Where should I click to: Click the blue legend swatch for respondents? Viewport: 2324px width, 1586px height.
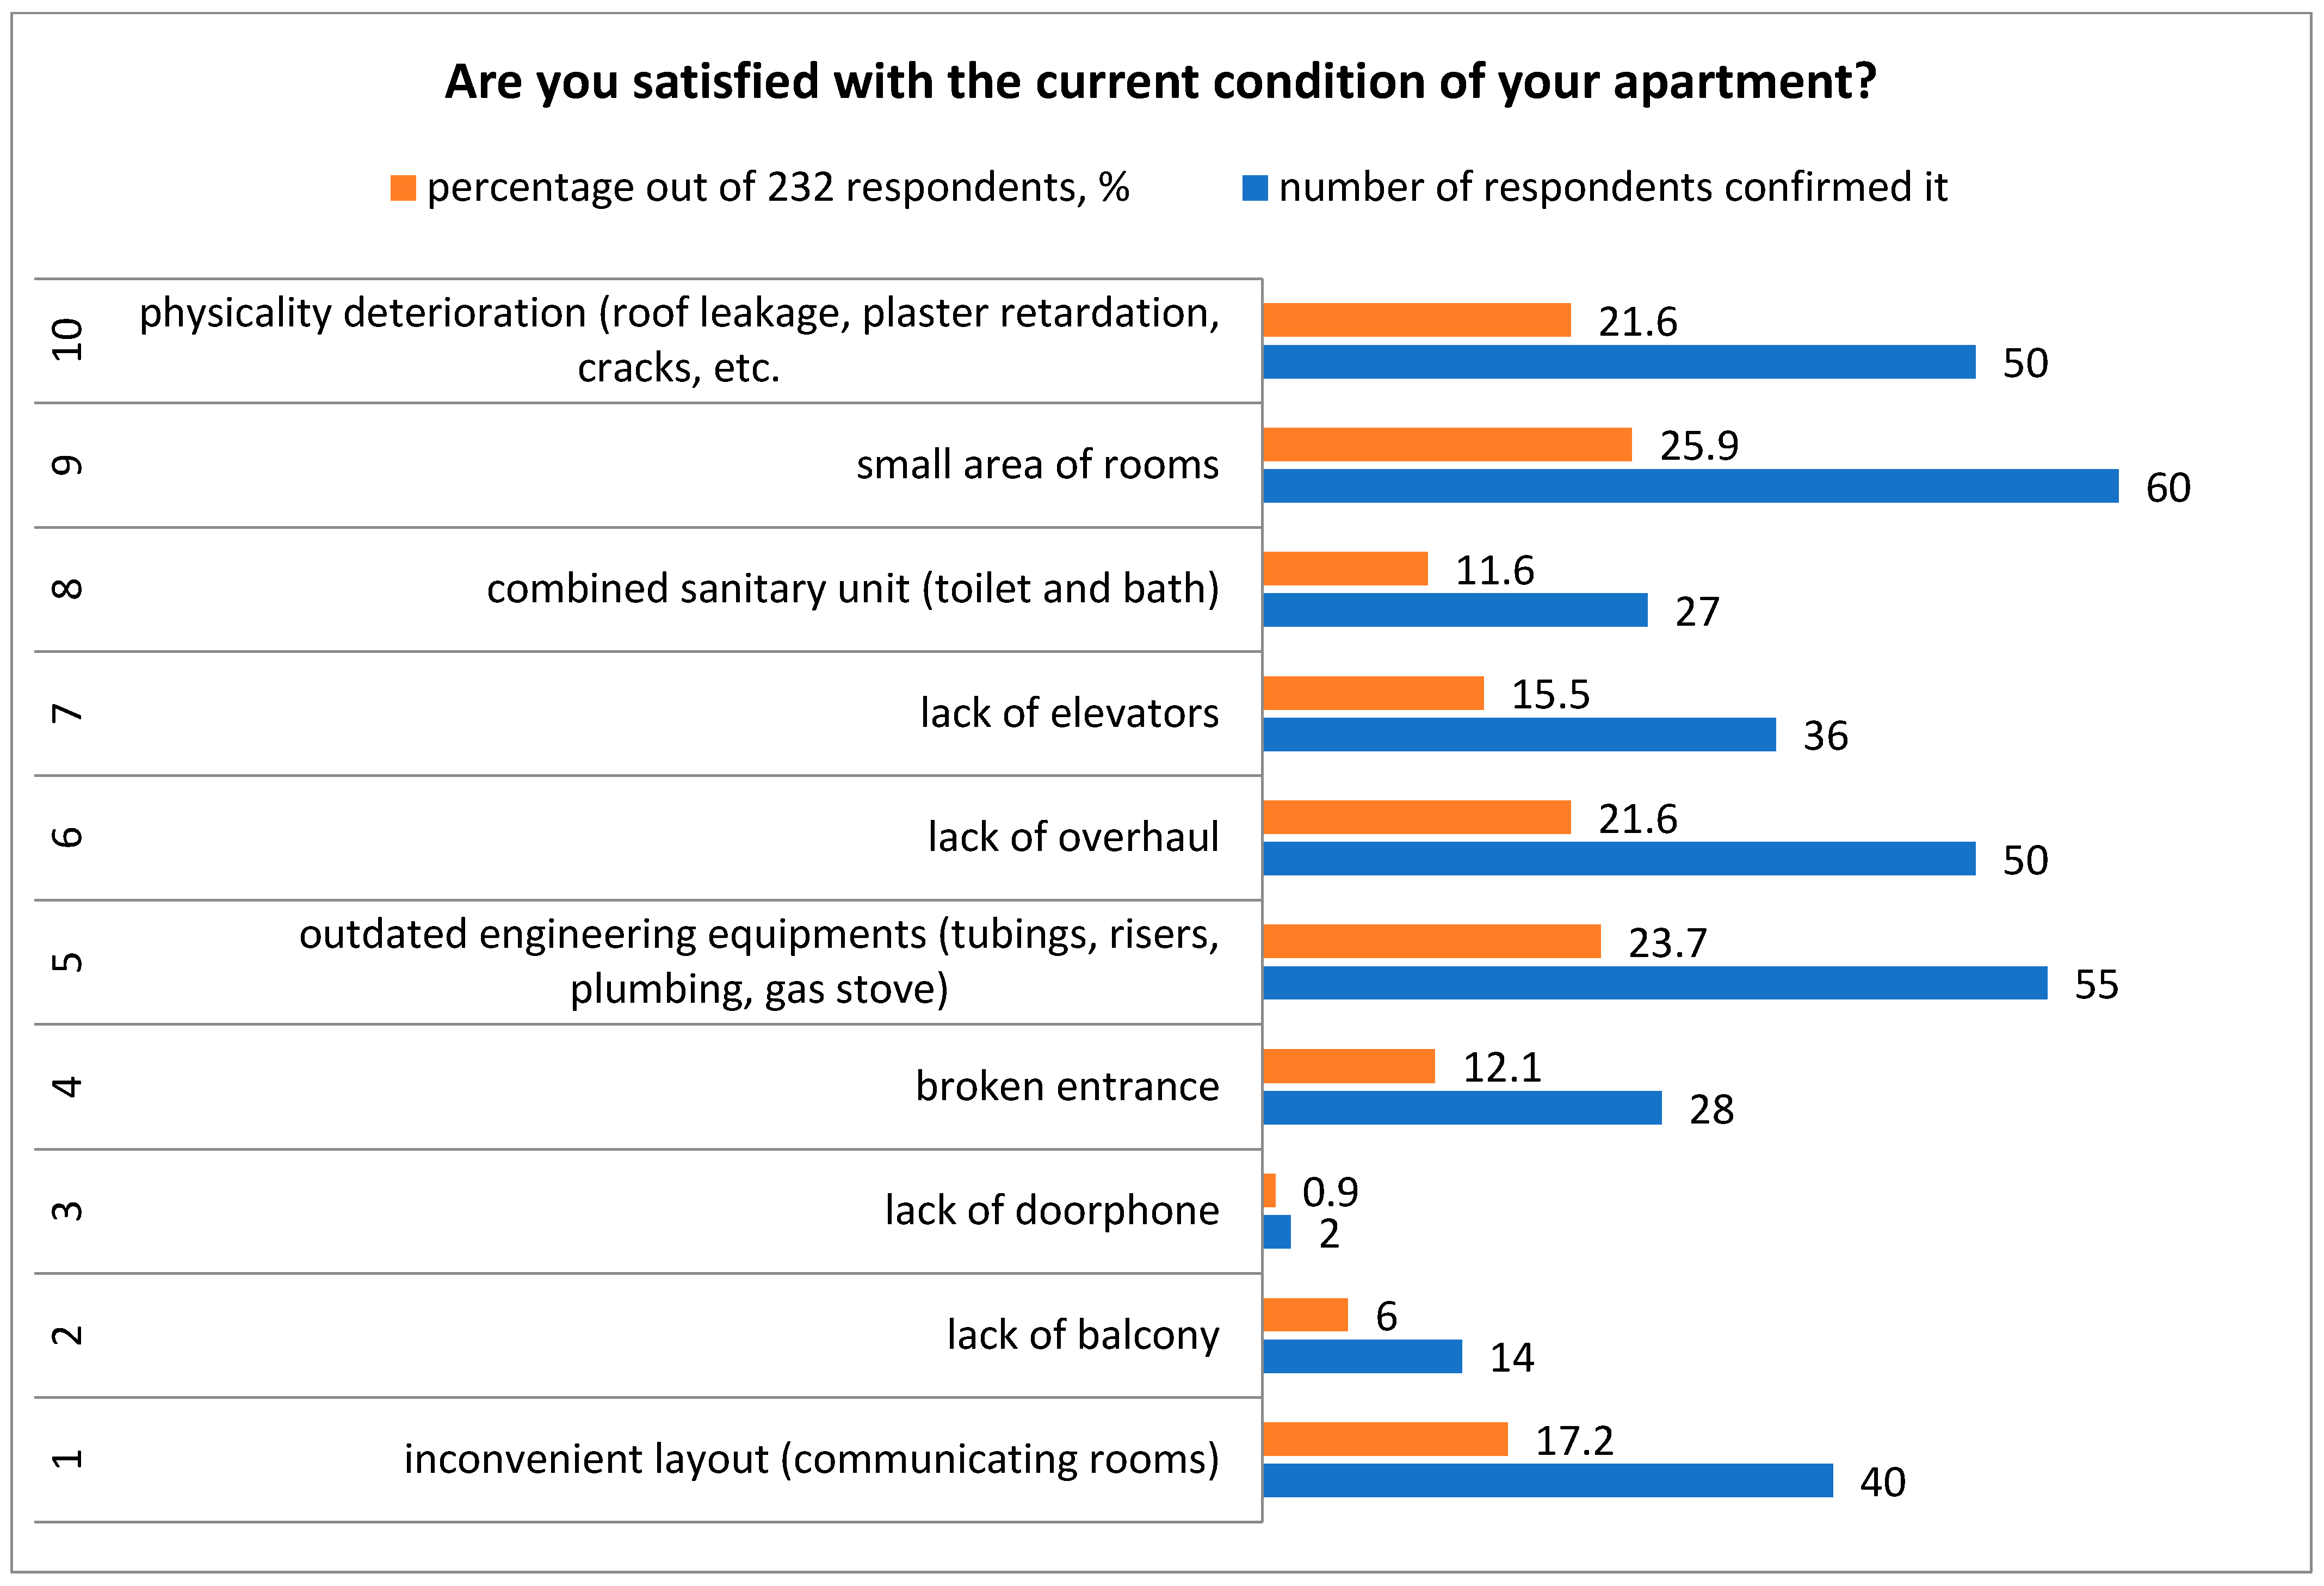[1254, 188]
